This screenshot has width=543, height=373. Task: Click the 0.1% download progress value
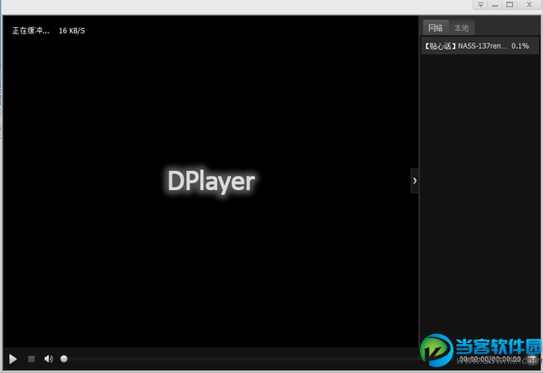[520, 45]
